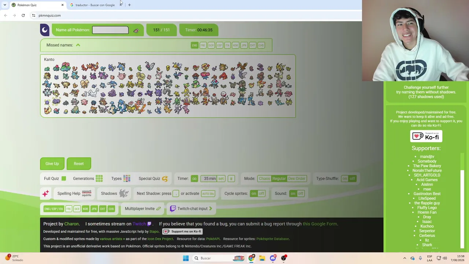Screen dimensions: 469x264
Task: Collapse the Missed names section
Action: click(x=78, y=45)
